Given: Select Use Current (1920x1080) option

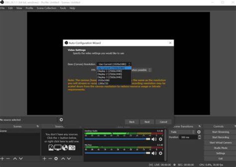Looking at the screenshot, I should [114, 68].
